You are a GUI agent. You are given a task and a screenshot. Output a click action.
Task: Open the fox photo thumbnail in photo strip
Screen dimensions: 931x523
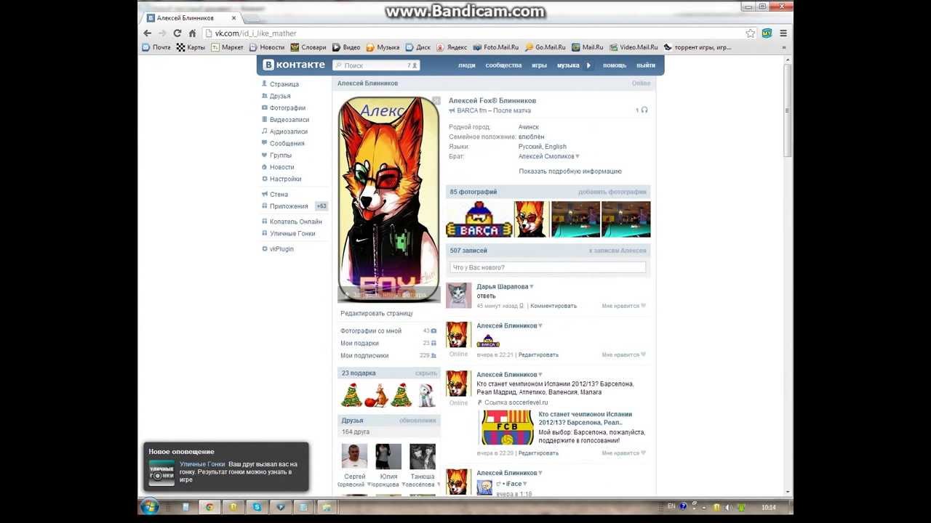(x=531, y=219)
